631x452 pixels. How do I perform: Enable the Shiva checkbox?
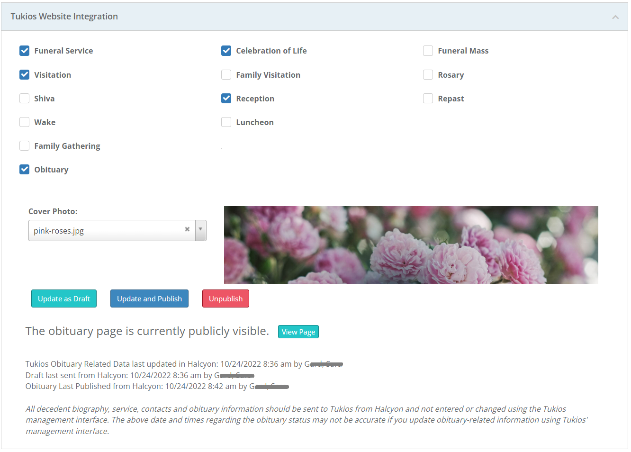(x=25, y=99)
